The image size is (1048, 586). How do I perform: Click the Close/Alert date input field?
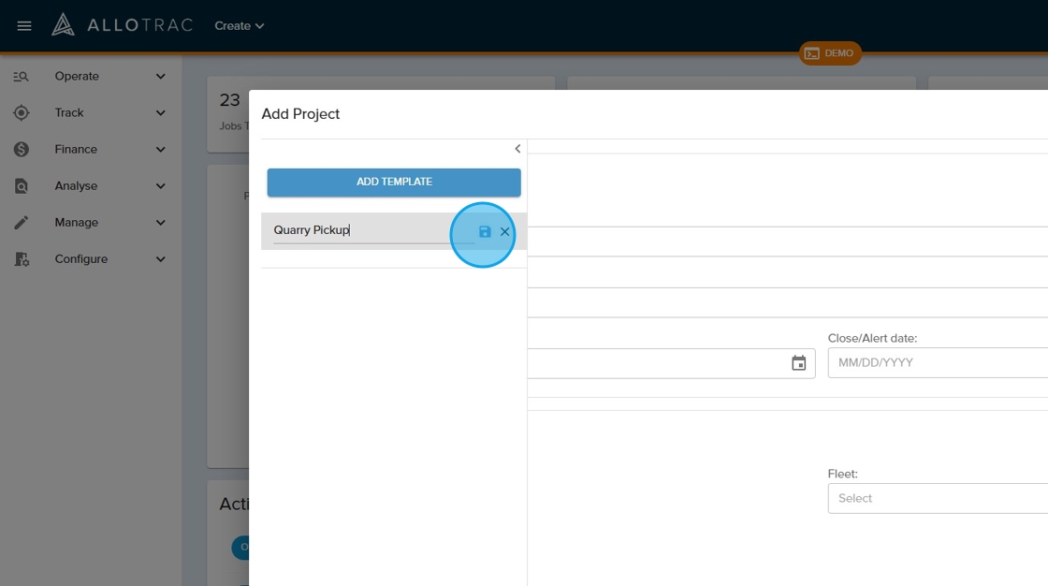[x=936, y=363]
